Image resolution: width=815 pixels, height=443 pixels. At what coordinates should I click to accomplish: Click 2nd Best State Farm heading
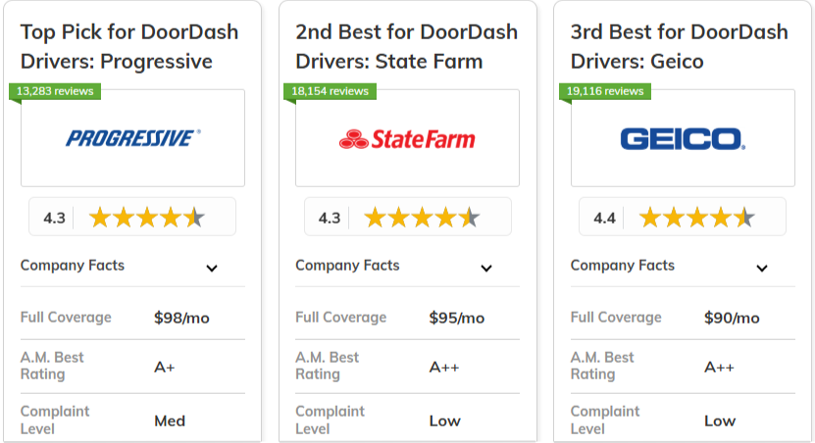pos(406,47)
